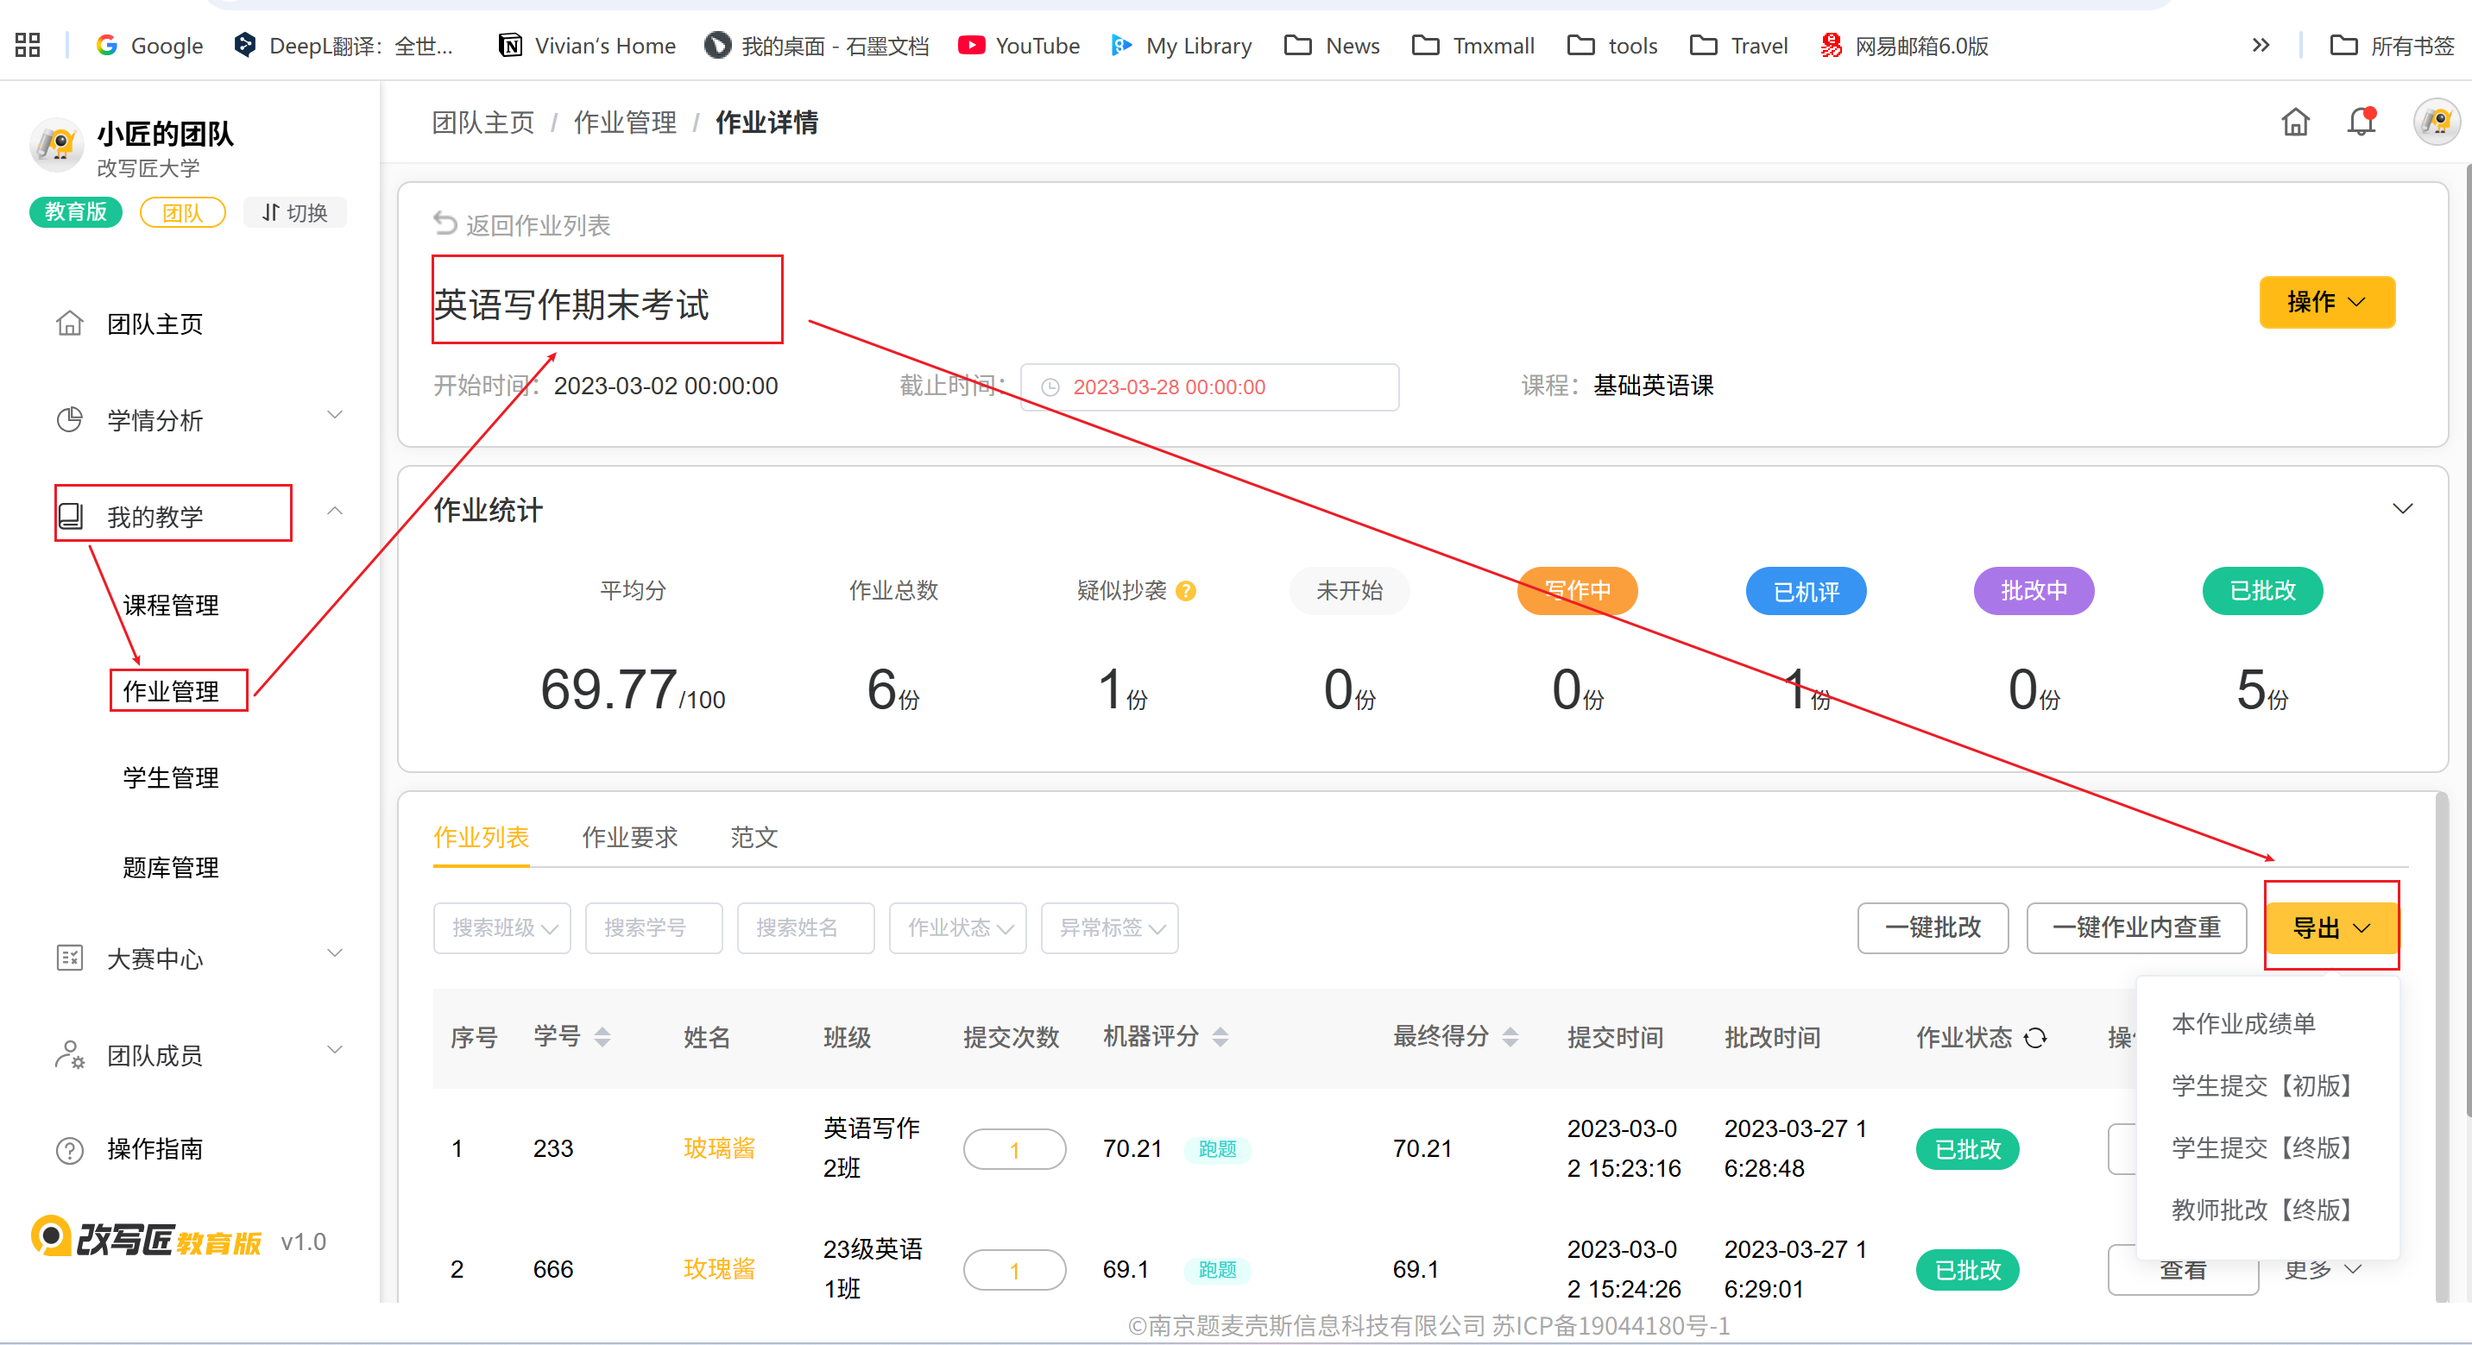Click the question mark icon next to 疑似抄袭
Screen dimensions: 2472x1345
(1186, 591)
